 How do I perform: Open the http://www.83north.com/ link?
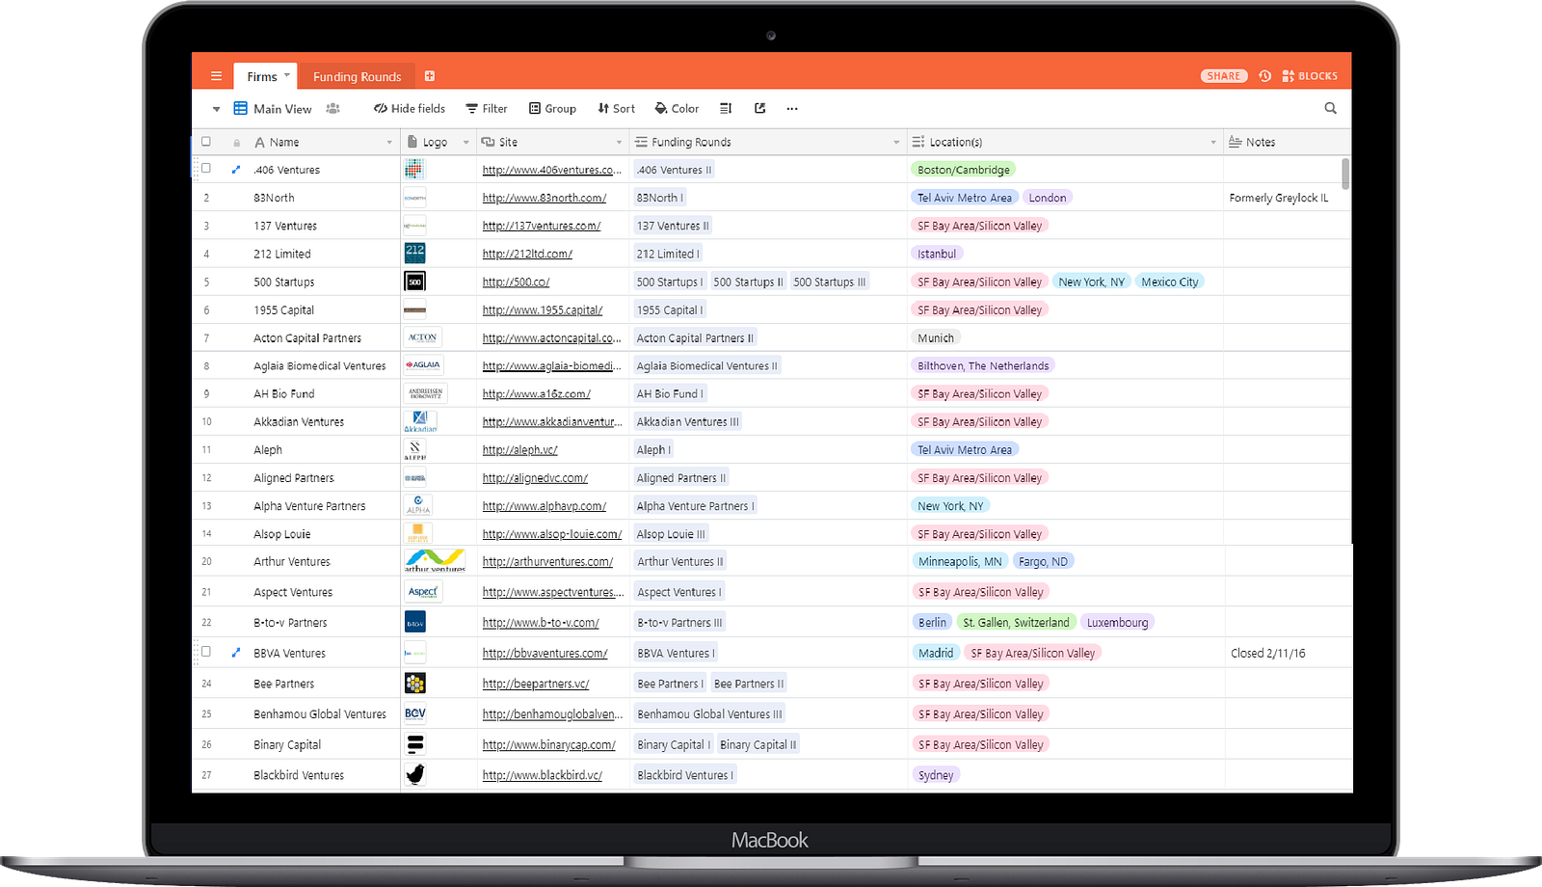coord(545,198)
